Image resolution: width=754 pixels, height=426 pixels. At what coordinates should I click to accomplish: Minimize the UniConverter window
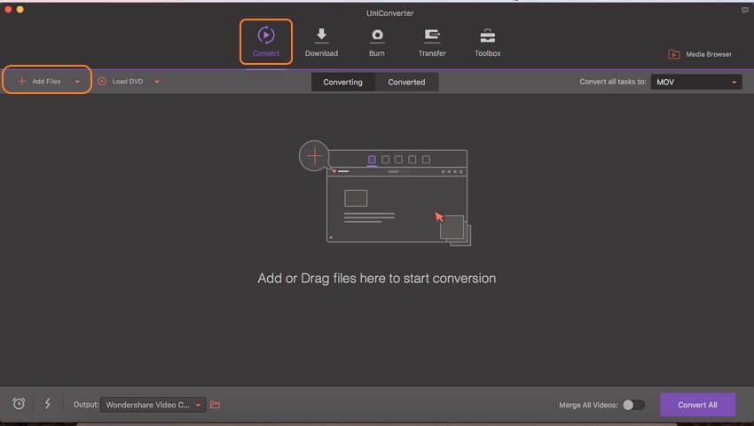tap(20, 9)
